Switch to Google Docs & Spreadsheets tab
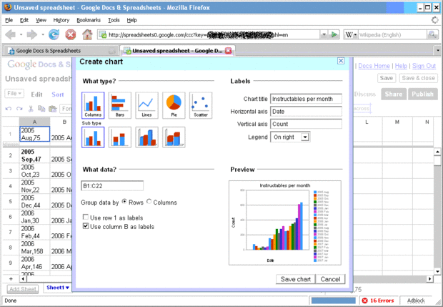 coord(61,51)
